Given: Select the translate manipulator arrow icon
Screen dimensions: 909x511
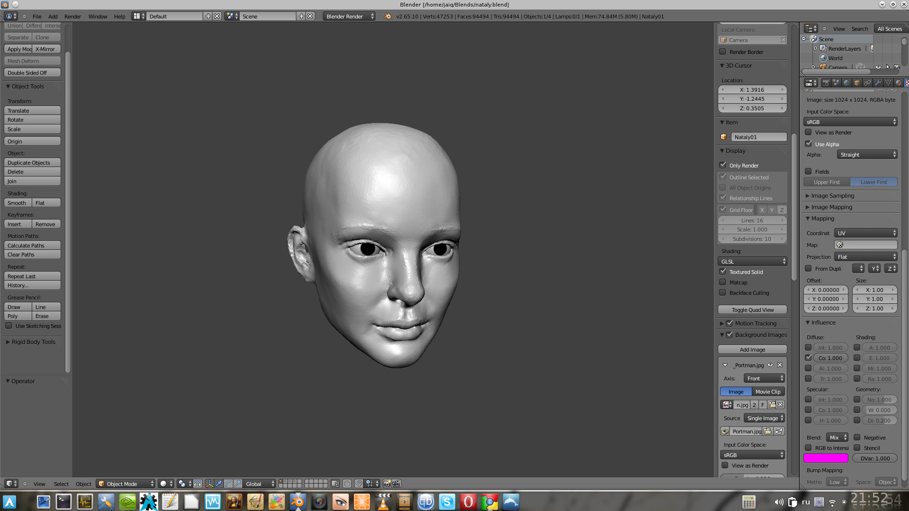Looking at the screenshot, I should (x=219, y=484).
